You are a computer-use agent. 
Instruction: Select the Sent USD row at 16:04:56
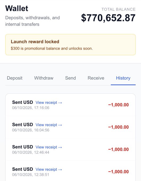point(70,127)
